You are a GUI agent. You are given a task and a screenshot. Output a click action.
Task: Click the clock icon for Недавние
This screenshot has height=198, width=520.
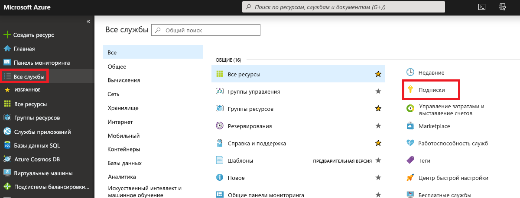pyautogui.click(x=410, y=72)
